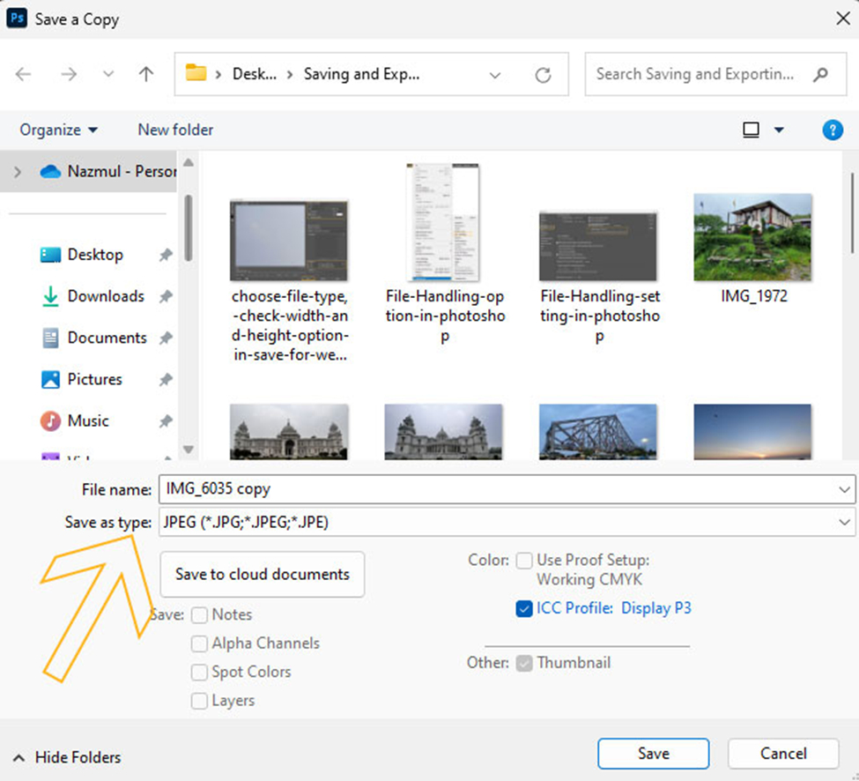Tick the Layers checkbox
This screenshot has width=859, height=781.
pos(200,701)
